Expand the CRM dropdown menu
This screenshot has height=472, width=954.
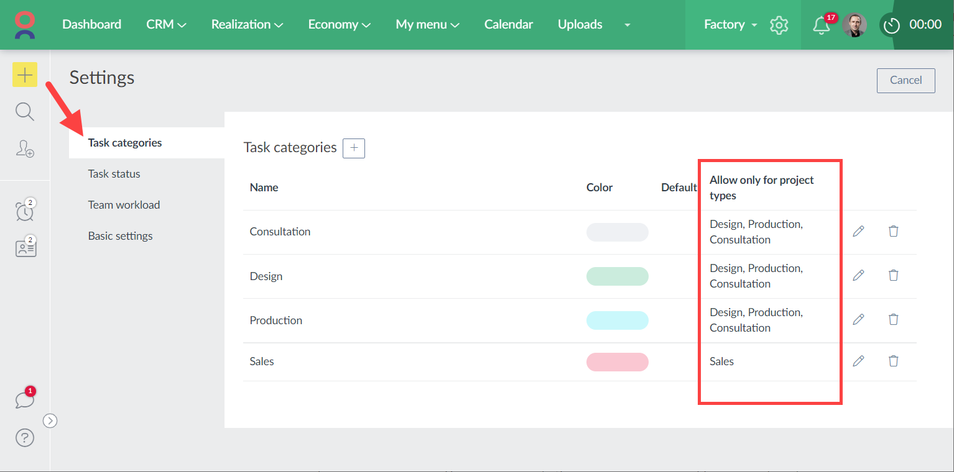point(166,25)
